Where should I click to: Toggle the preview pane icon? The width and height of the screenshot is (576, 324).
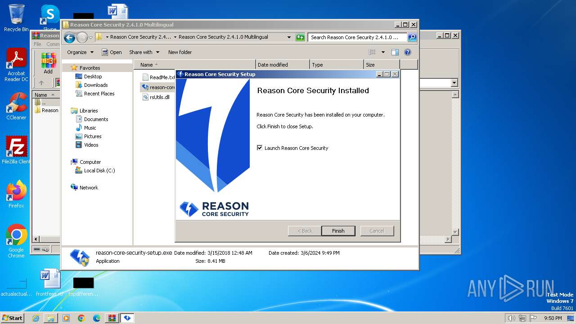click(x=395, y=52)
